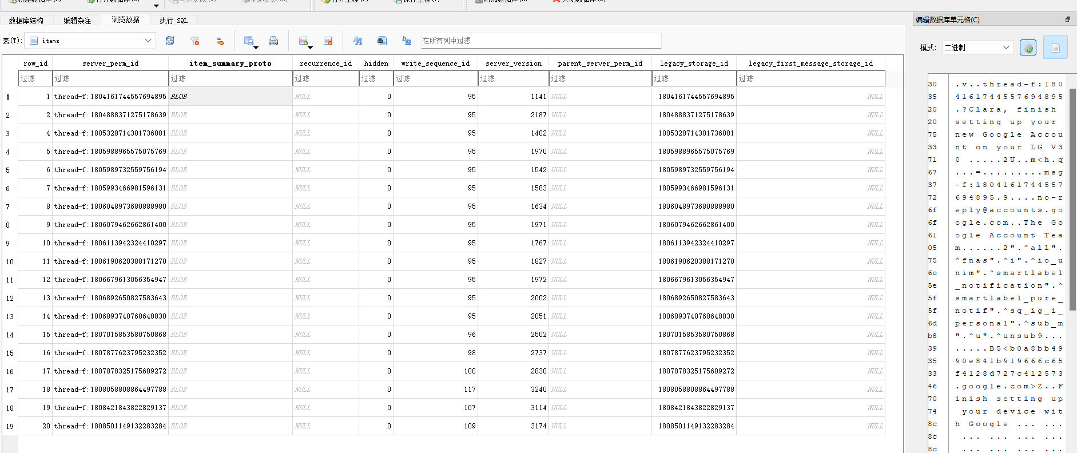Sort by the server_version column header

coord(514,63)
